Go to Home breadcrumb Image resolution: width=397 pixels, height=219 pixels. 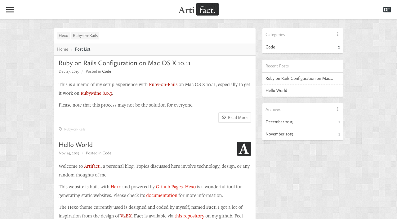pos(63,49)
